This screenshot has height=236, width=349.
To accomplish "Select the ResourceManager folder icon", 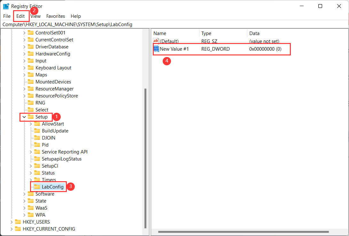I will (30, 89).
